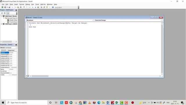
Task: Click the View Code icon in Project pane
Action: (2, 13)
